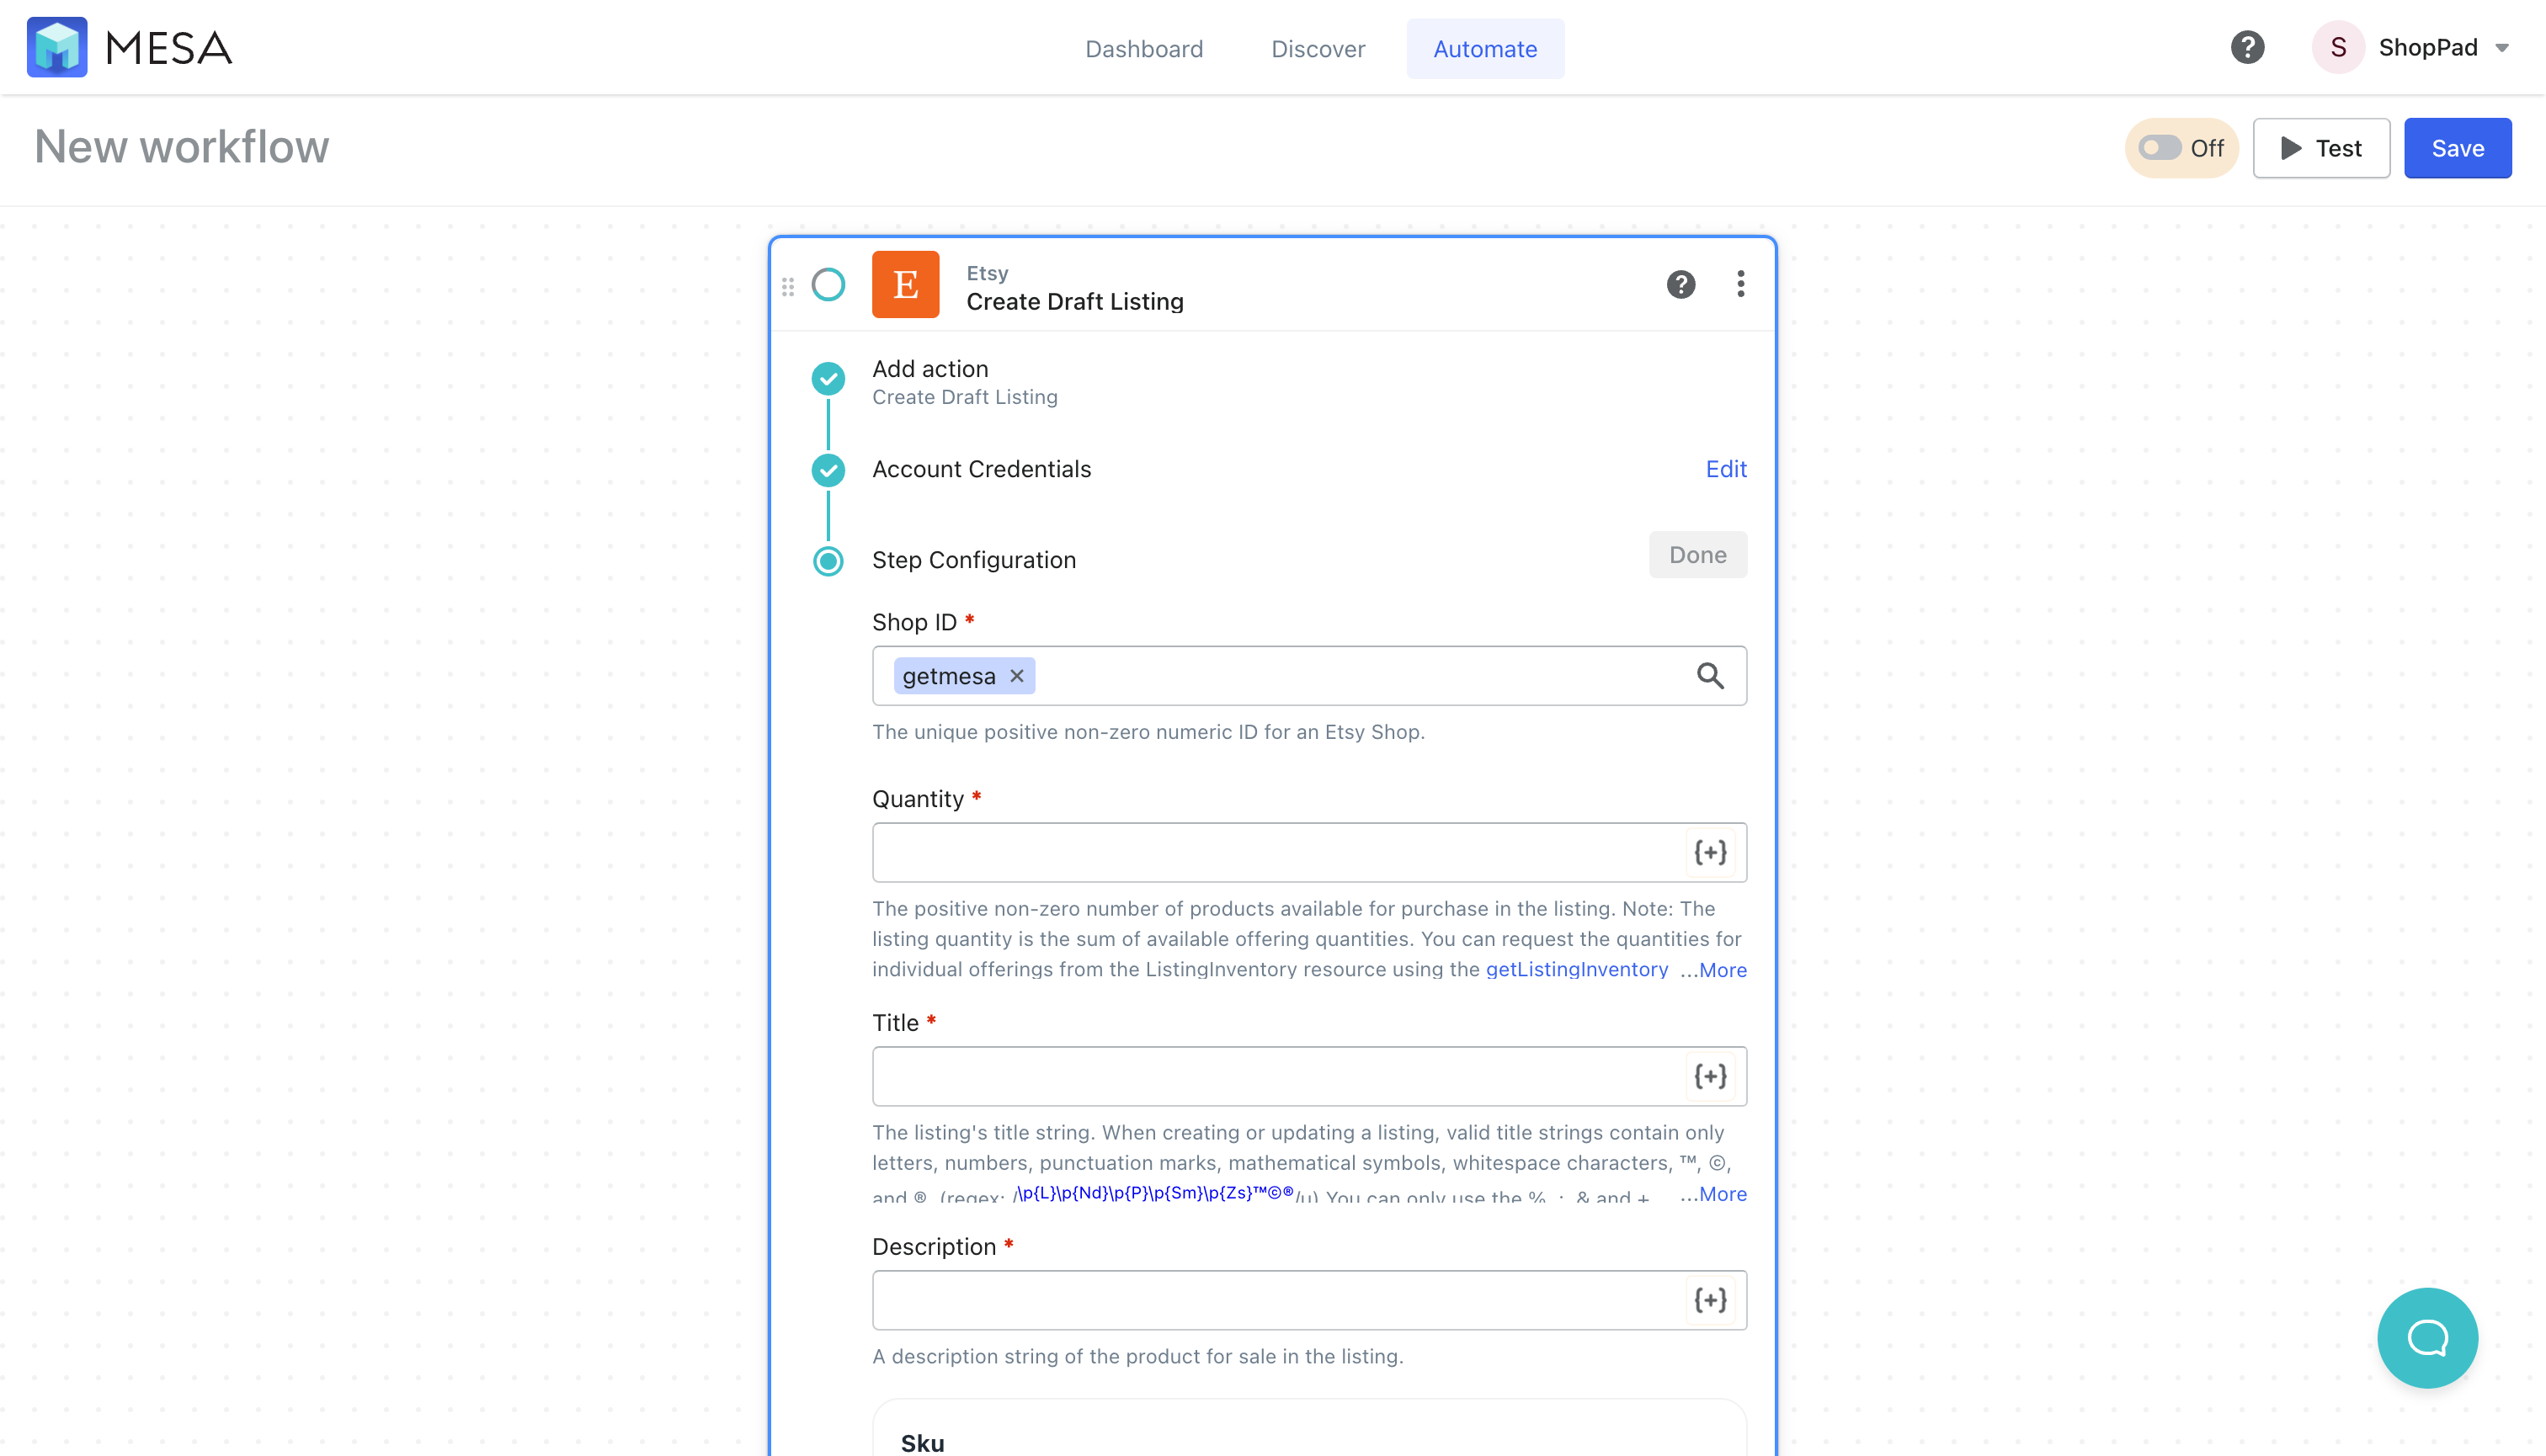The width and height of the screenshot is (2546, 1456).
Task: Open Etsy step help icon
Action: (x=1680, y=285)
